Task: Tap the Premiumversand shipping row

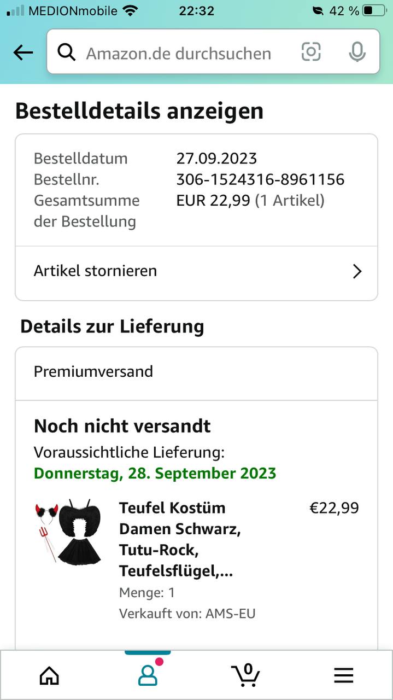Action: 196,372
